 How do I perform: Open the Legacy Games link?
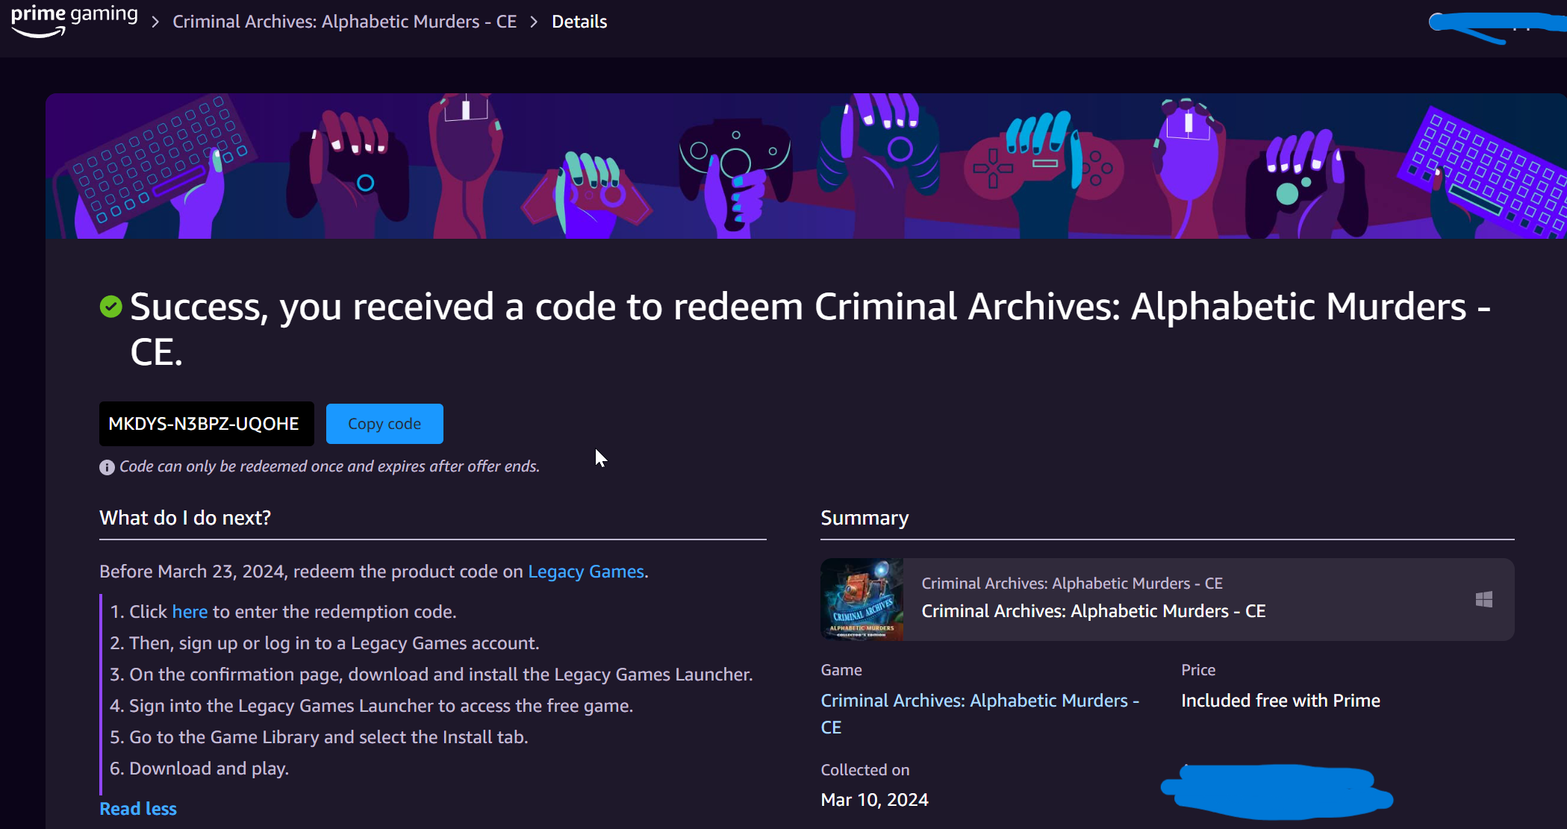pos(586,572)
